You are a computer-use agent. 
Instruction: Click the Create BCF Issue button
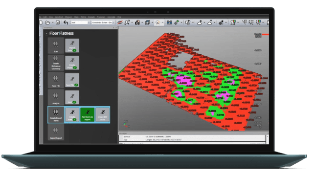[x=102, y=115]
